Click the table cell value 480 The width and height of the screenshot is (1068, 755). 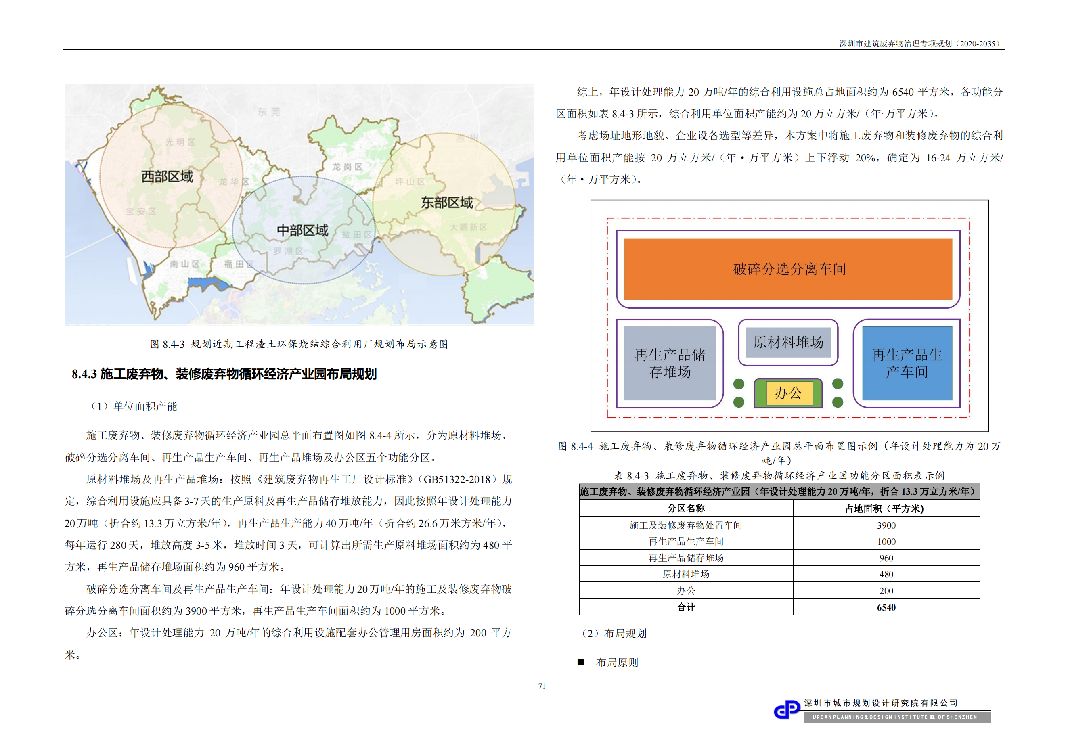tap(886, 574)
